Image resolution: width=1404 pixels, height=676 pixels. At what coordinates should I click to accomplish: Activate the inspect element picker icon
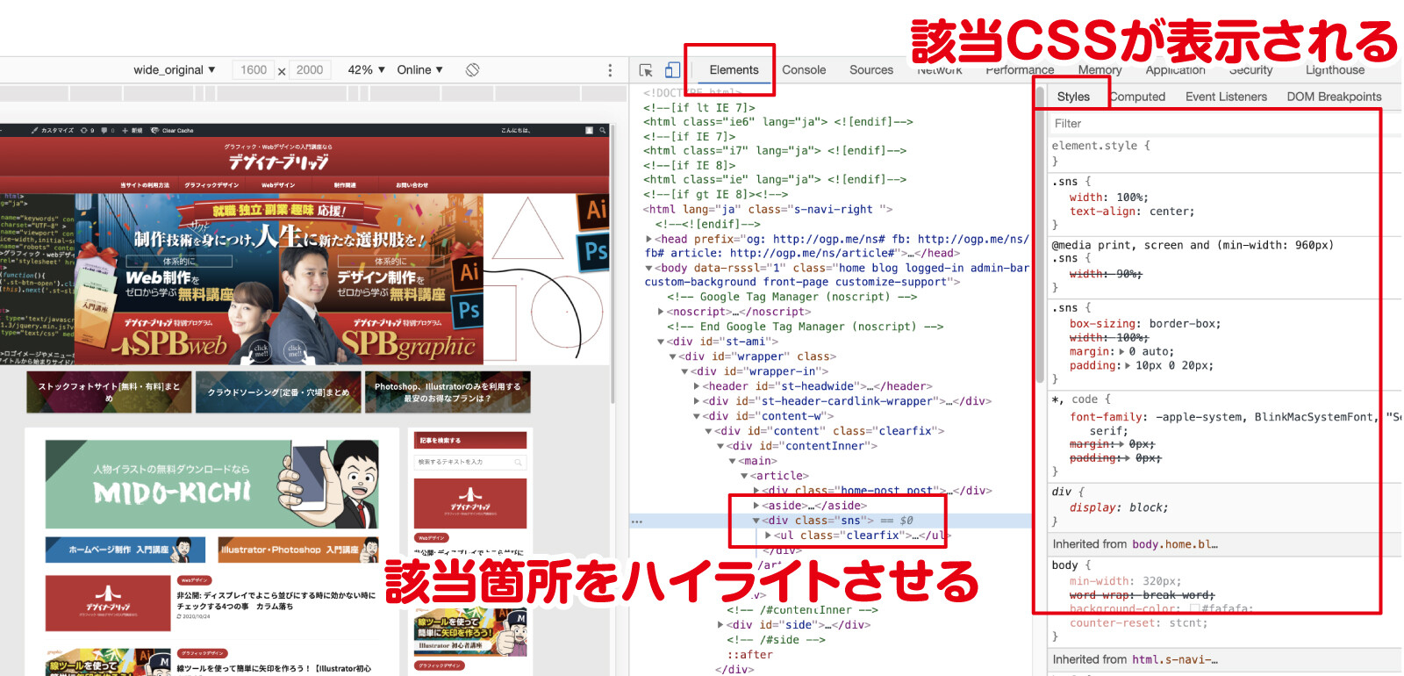(646, 70)
